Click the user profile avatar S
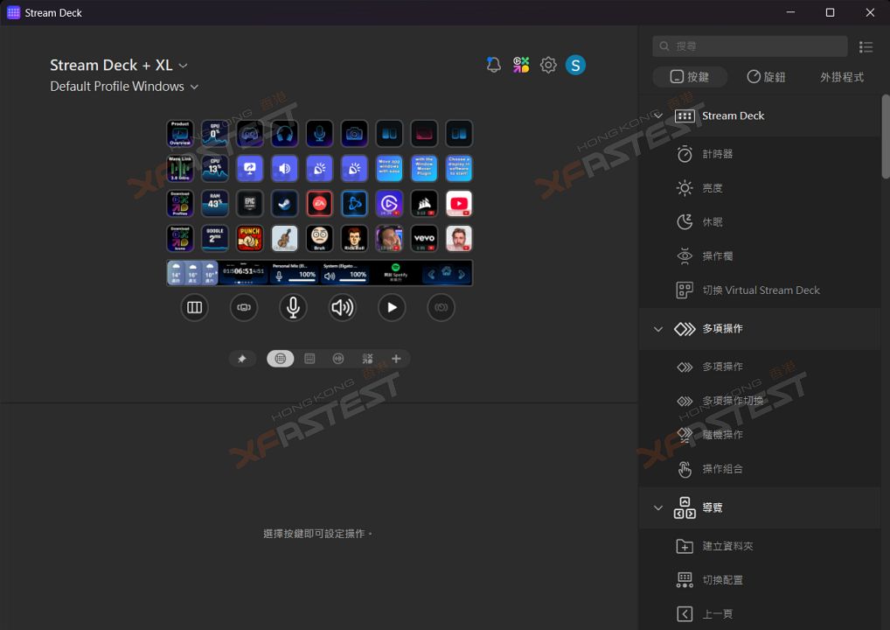This screenshot has width=890, height=630. 575,65
